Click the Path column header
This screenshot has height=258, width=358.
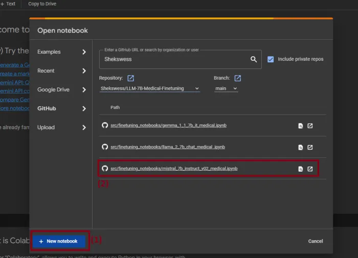coord(115,107)
